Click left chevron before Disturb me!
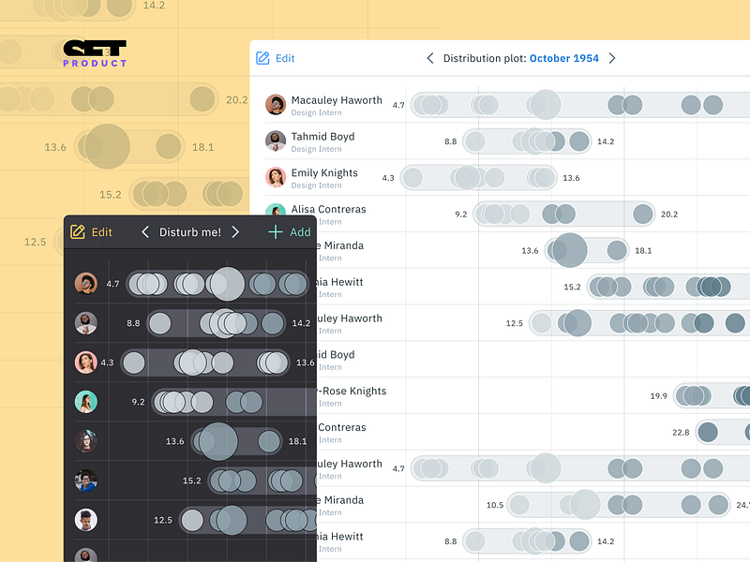This screenshot has width=750, height=562. 145,231
